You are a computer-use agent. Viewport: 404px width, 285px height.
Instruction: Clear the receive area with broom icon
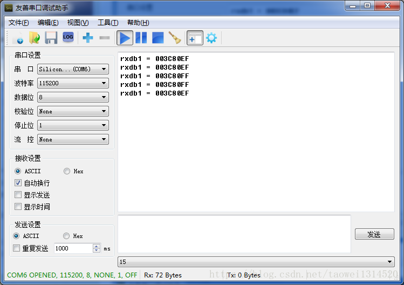tap(175, 38)
